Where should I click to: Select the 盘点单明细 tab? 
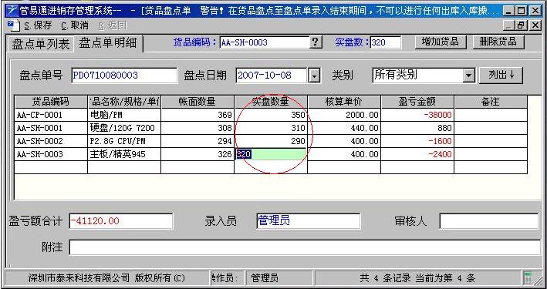(108, 43)
